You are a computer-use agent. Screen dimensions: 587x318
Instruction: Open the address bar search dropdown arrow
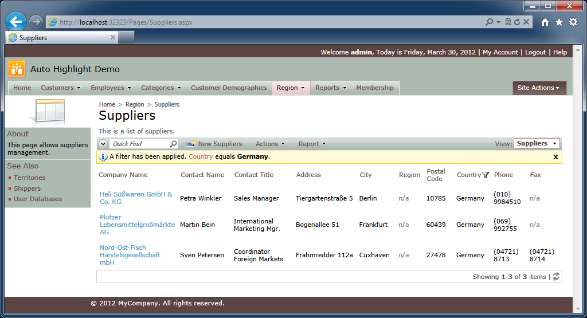(498, 22)
